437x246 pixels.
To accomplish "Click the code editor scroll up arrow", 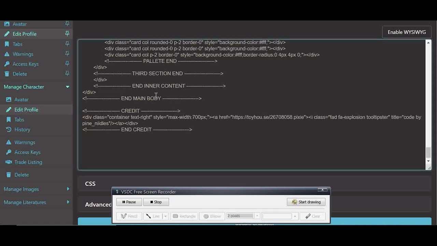I will (x=428, y=42).
